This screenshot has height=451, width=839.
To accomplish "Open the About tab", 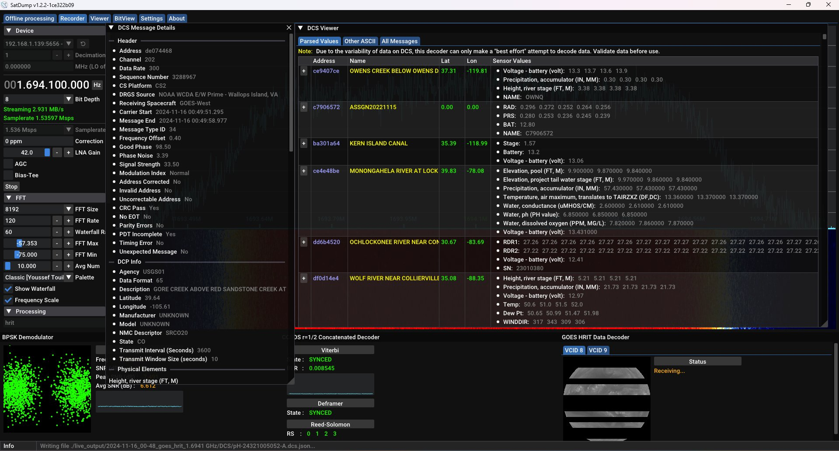I will click(177, 18).
